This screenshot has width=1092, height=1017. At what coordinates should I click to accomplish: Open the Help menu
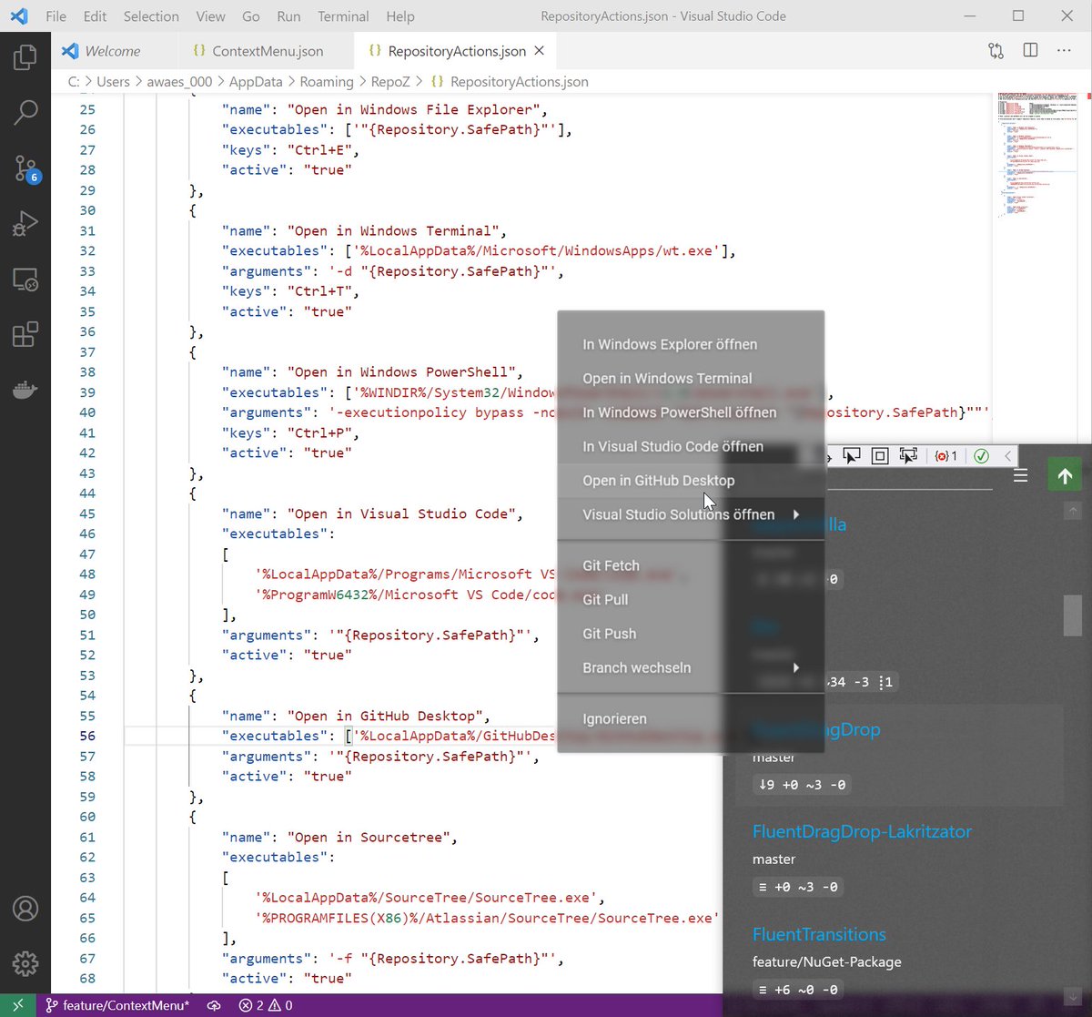400,16
